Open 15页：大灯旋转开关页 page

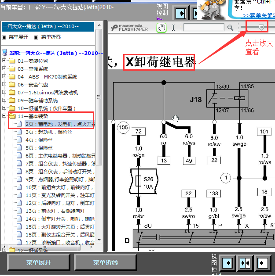[60, 227]
